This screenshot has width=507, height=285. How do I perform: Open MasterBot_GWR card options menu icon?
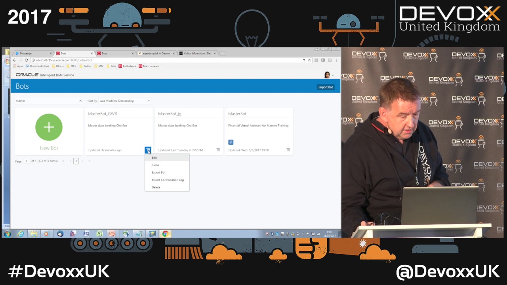[148, 150]
